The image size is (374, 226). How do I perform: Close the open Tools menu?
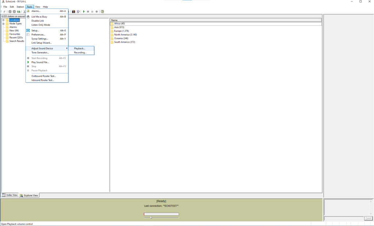[30, 7]
